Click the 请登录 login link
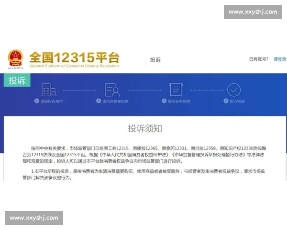Viewport: 287px width, 230px height. tap(280, 59)
